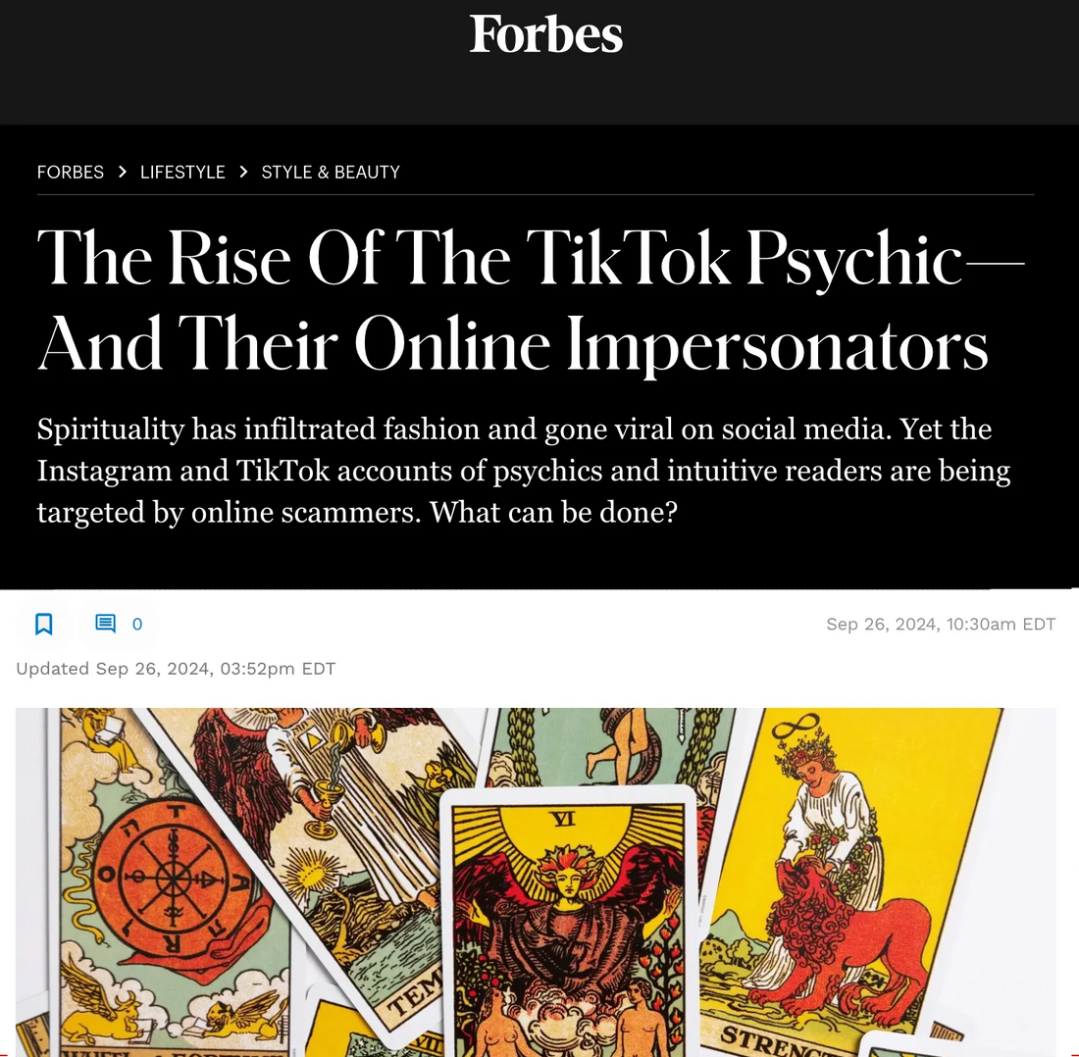
Task: Open comments via speech bubble icon
Action: [105, 623]
